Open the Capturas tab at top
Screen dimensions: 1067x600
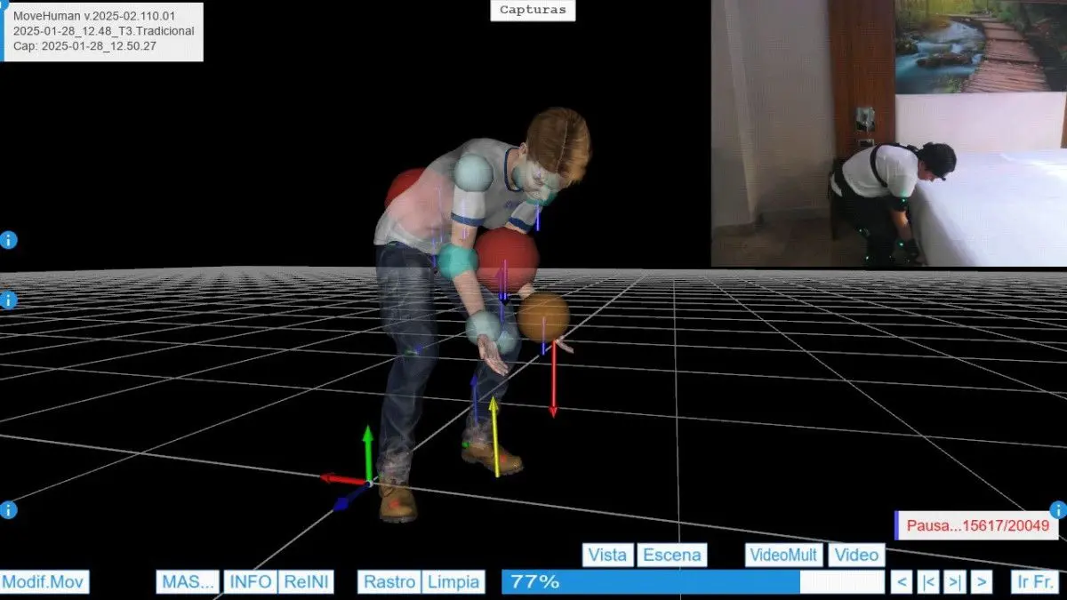[533, 11]
